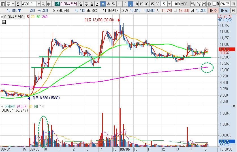237x152 pixels.
Task: Click the 9,986,846 volume figure
Action: point(61,10)
